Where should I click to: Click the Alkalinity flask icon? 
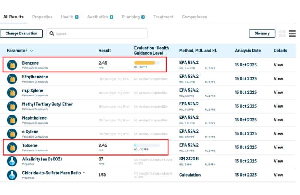pos(12,161)
